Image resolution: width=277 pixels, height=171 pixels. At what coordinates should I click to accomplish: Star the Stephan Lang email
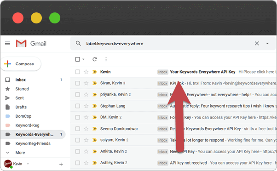coord(86,106)
